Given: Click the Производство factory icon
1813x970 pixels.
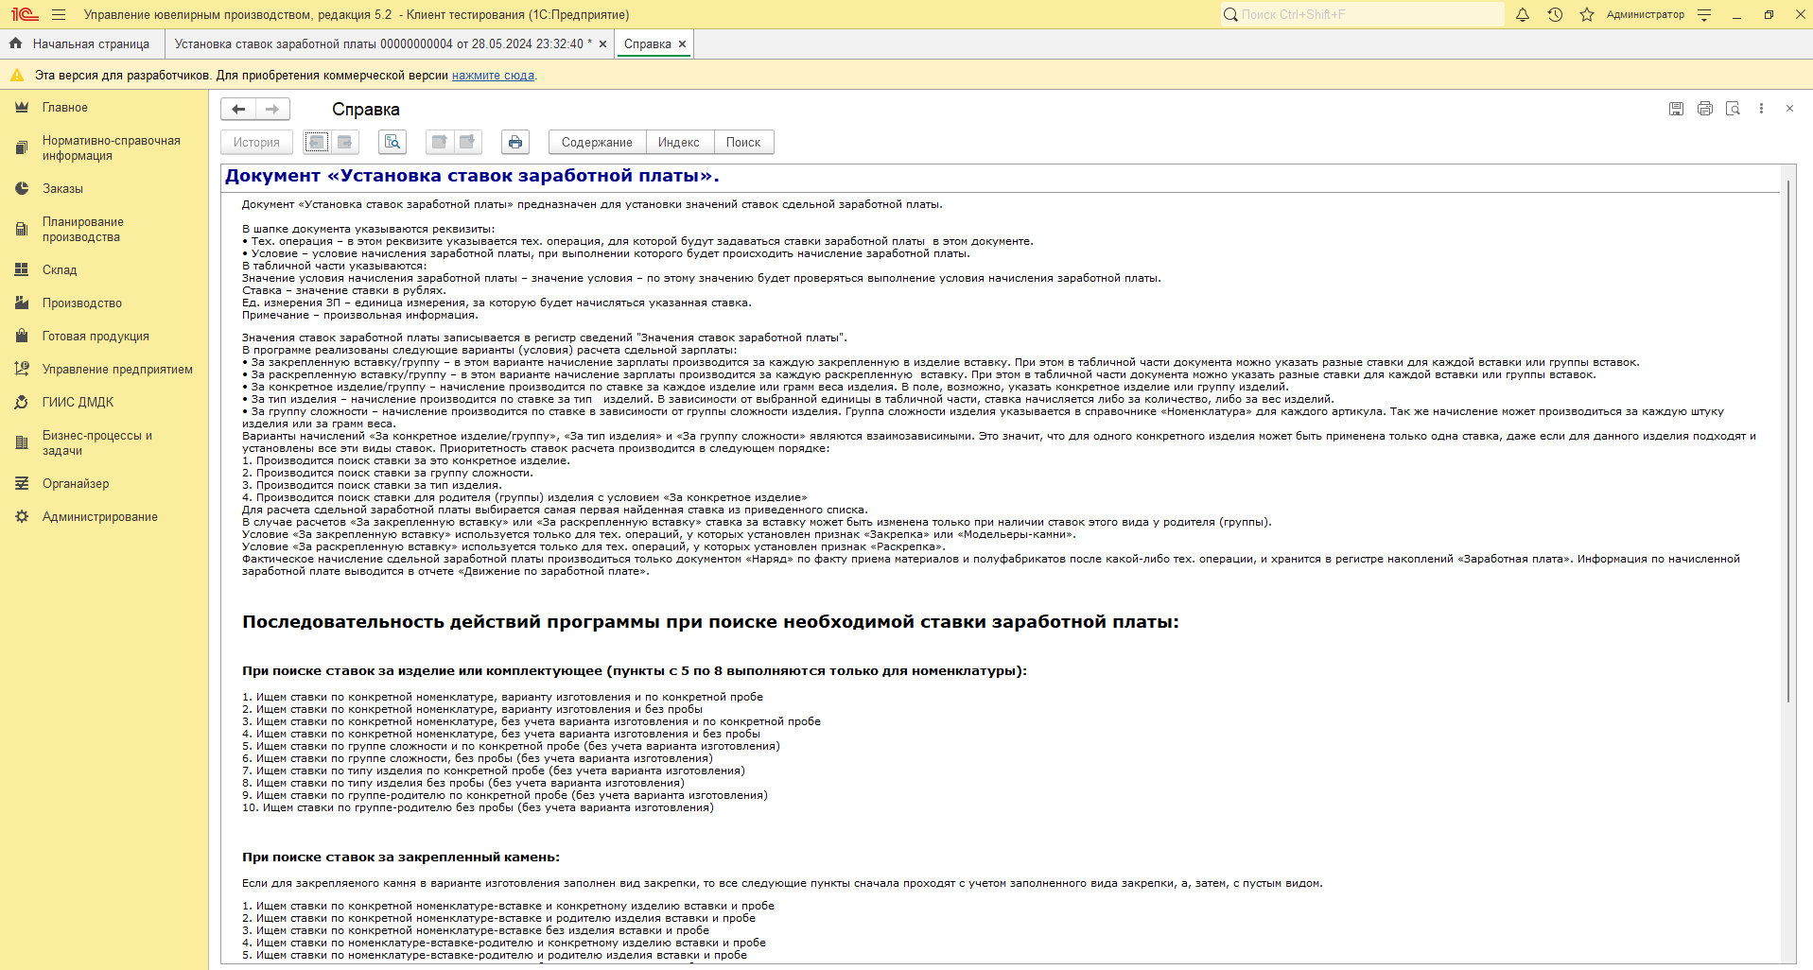Looking at the screenshot, I should click(22, 303).
